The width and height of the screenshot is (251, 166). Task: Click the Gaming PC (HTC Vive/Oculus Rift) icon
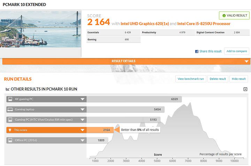pos(10,120)
